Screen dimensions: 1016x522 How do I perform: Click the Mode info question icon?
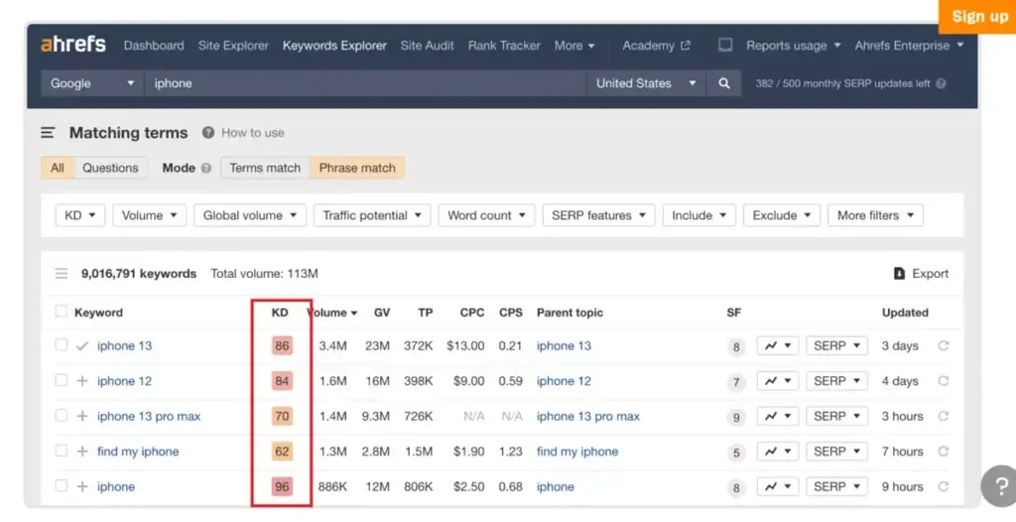[x=206, y=168]
